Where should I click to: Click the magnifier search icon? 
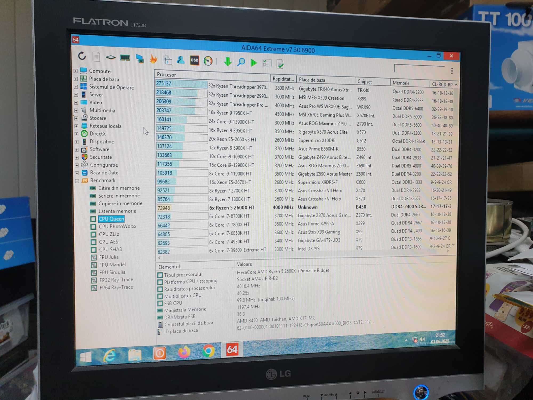click(241, 62)
